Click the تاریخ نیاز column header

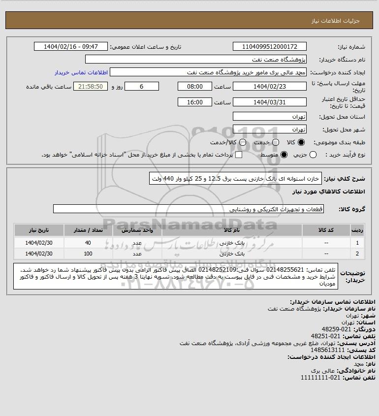(39, 230)
